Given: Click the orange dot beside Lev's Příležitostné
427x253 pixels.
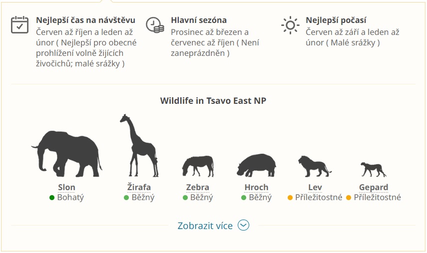Looking at the screenshot, I should tap(290, 198).
